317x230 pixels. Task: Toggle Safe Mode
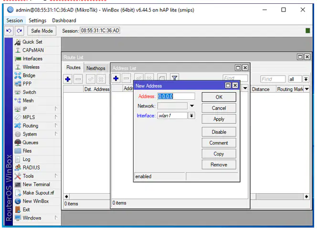coord(42,31)
